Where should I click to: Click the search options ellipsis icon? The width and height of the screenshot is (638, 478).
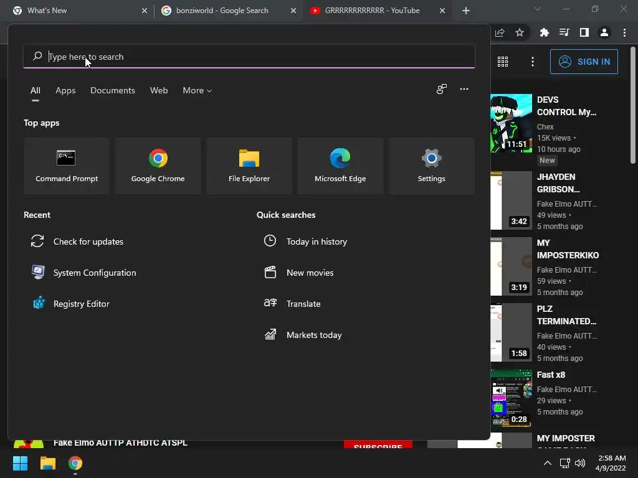tap(464, 89)
